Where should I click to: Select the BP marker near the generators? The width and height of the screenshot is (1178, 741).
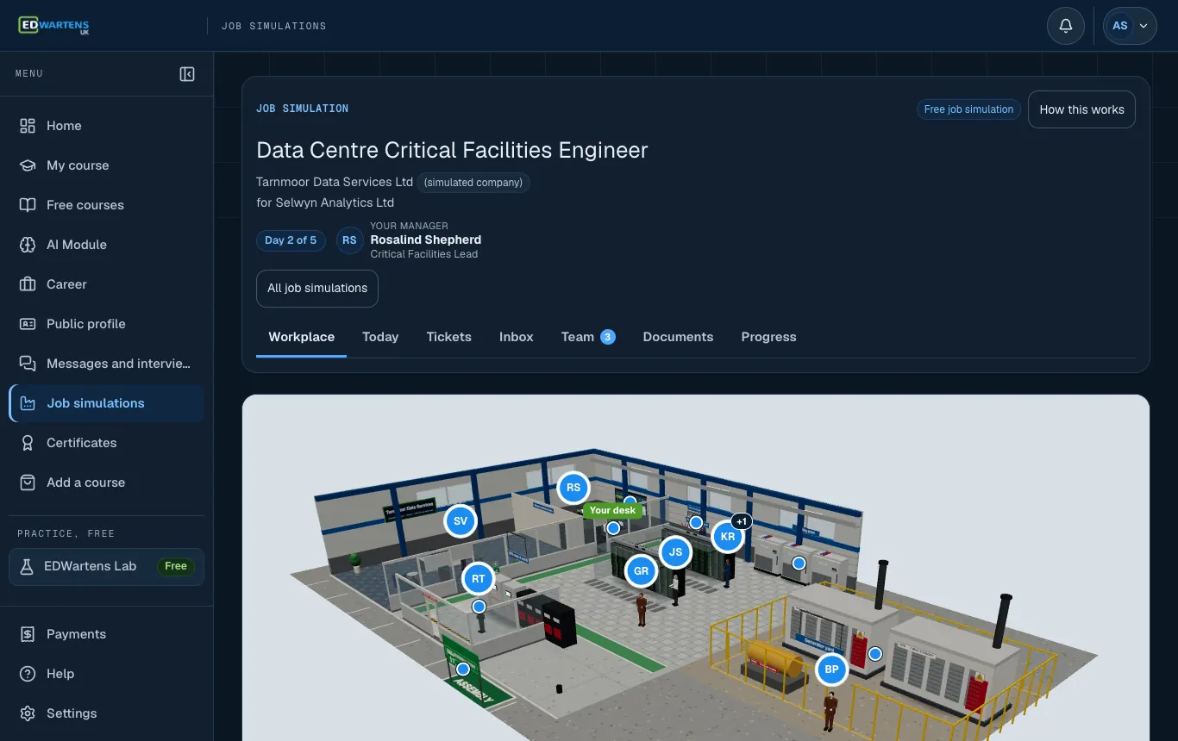[832, 669]
